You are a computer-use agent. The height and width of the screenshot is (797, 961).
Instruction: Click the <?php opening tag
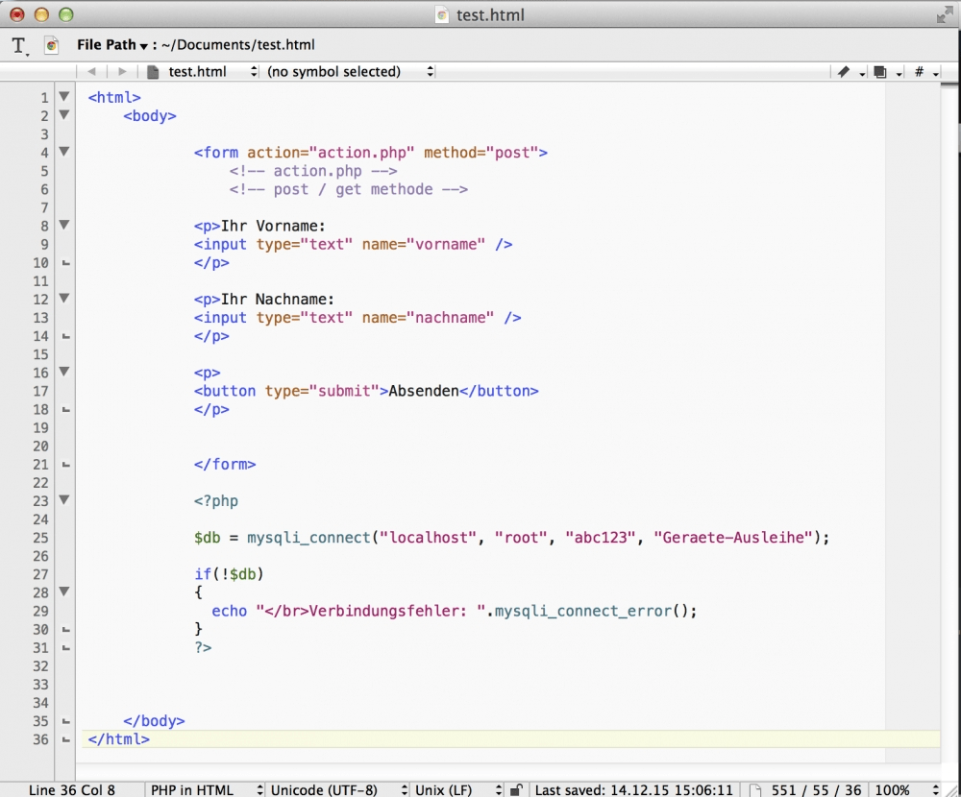pyautogui.click(x=215, y=501)
